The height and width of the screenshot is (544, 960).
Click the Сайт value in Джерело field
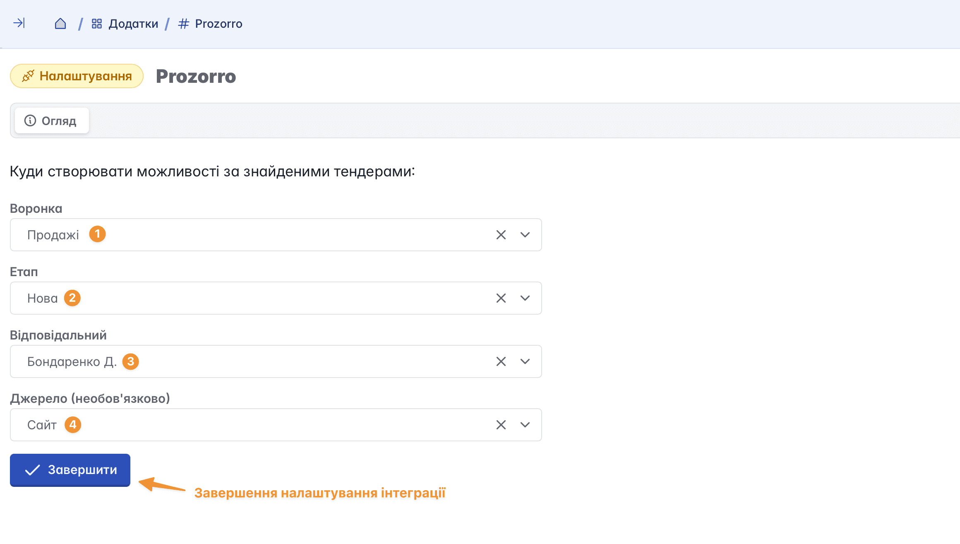(x=42, y=425)
